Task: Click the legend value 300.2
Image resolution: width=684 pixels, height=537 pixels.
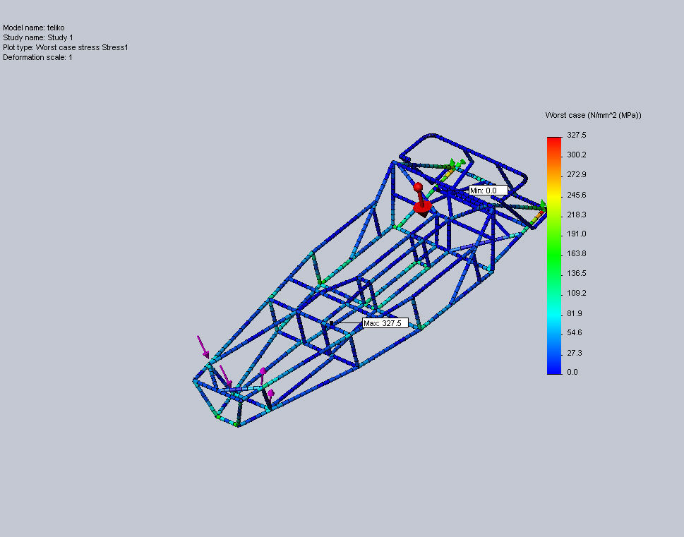Action: 576,155
